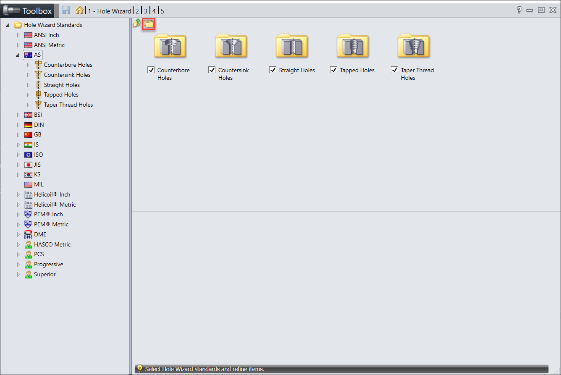Image resolution: width=561 pixels, height=375 pixels.
Task: Open the Counterbore Holes folder icon
Action: coord(170,46)
